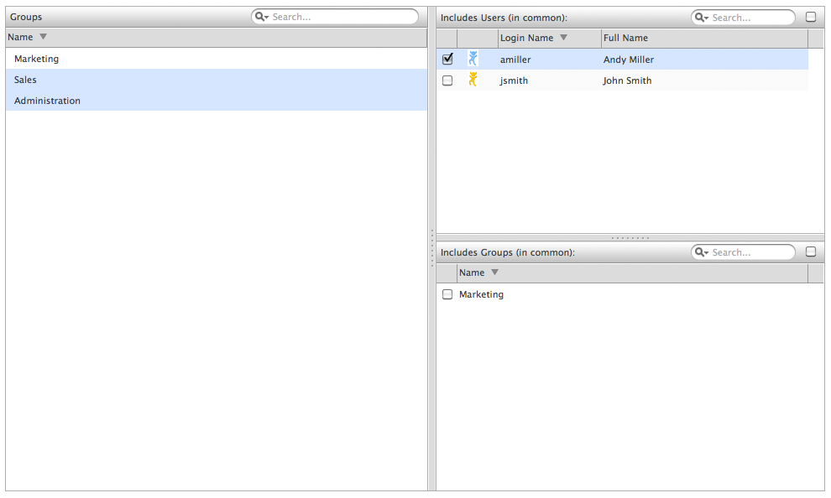Check the Marketing included group checkbox

pyautogui.click(x=447, y=294)
